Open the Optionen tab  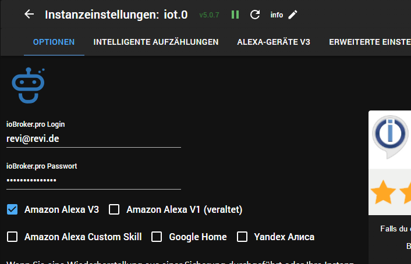coord(54,42)
